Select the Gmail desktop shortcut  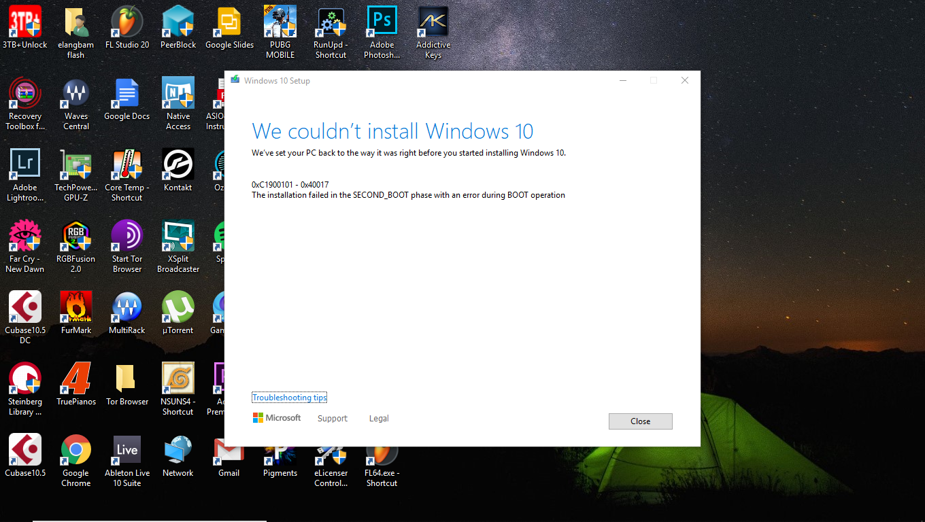click(229, 456)
